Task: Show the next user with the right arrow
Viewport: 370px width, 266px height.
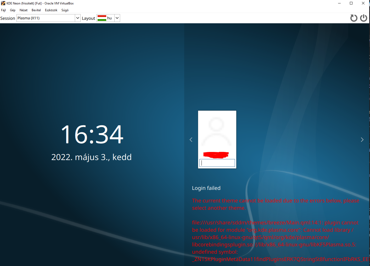Action: coord(362,140)
